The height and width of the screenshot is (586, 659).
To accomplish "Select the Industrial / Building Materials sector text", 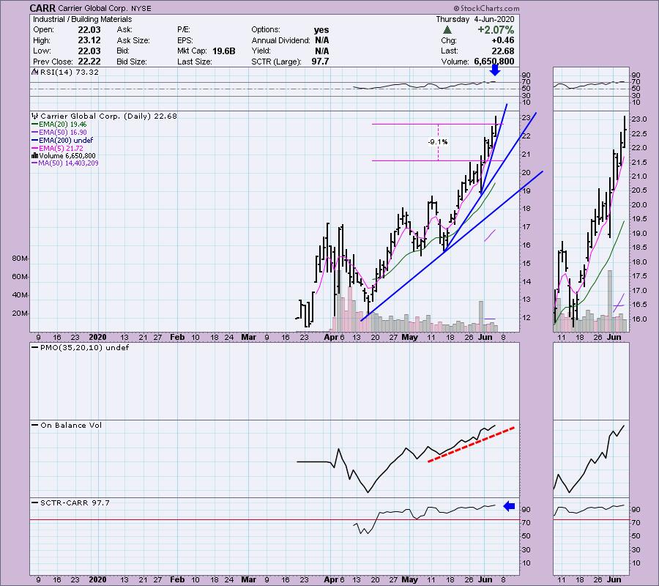I will point(82,19).
